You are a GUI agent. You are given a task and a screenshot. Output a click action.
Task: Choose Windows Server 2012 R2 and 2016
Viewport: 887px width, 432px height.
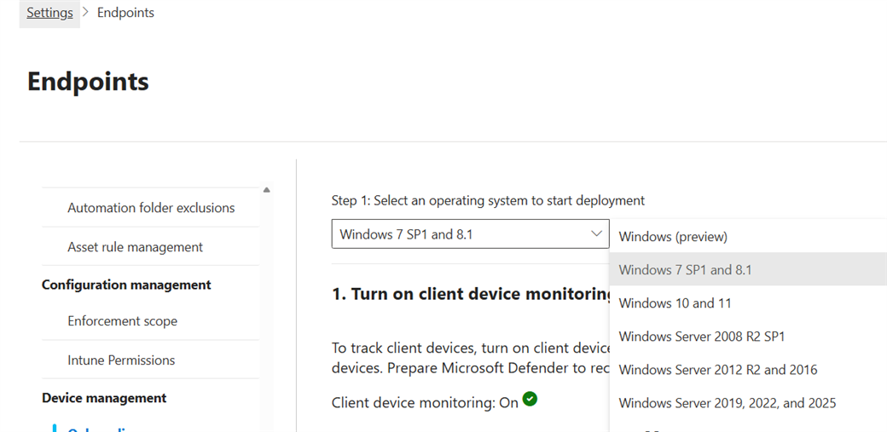717,370
